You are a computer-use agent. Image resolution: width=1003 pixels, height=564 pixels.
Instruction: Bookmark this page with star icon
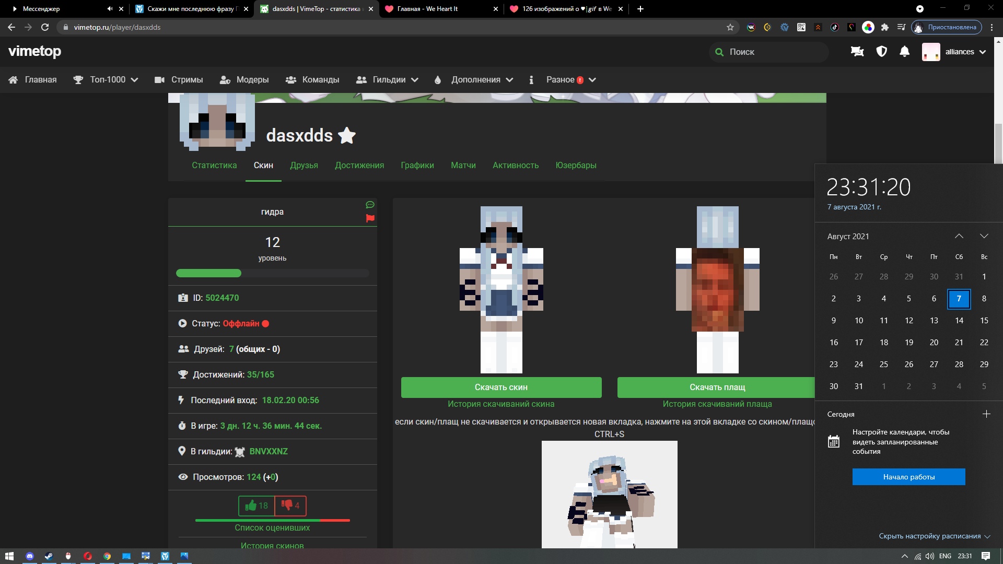click(730, 27)
